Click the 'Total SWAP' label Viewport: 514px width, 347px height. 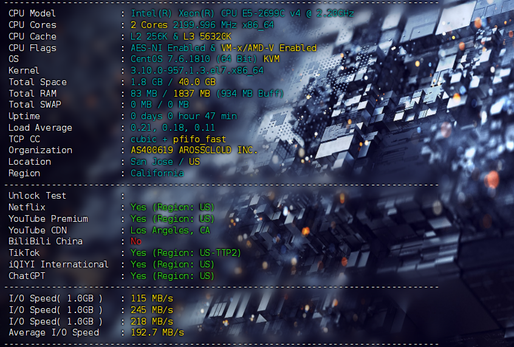tap(35, 105)
